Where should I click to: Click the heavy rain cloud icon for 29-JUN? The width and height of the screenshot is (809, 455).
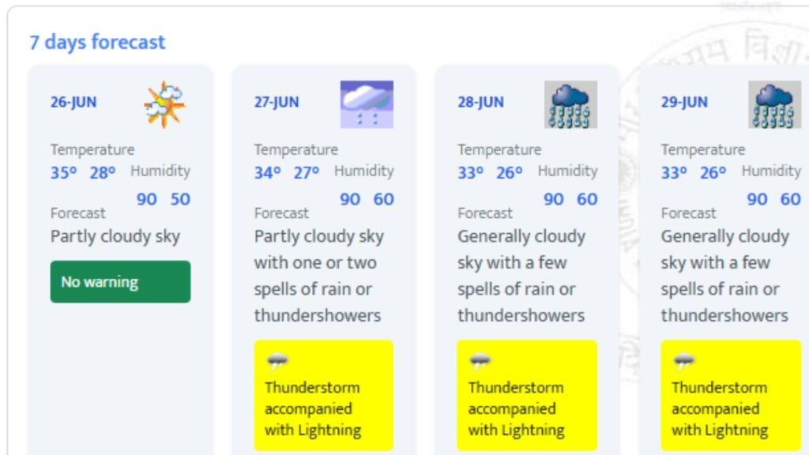coord(774,104)
